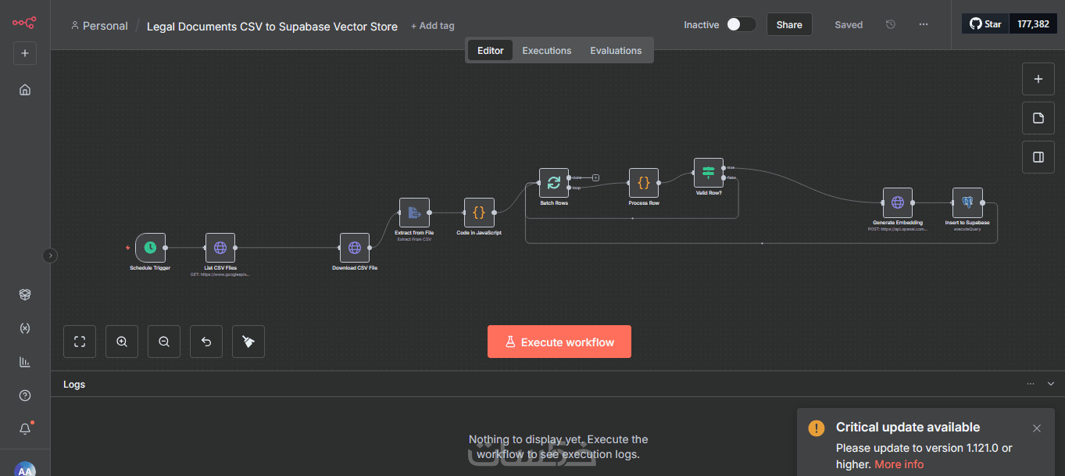The width and height of the screenshot is (1065, 476).
Task: Select the Generate Embedding node
Action: click(x=898, y=202)
